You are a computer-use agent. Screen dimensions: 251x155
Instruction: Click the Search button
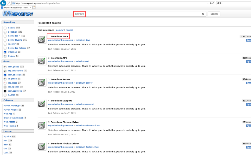pos(214,14)
